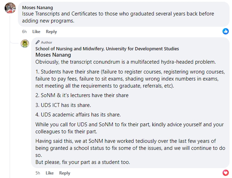Open School of Nursing and Midwifery page link
The width and height of the screenshot is (232, 178).
107,49
